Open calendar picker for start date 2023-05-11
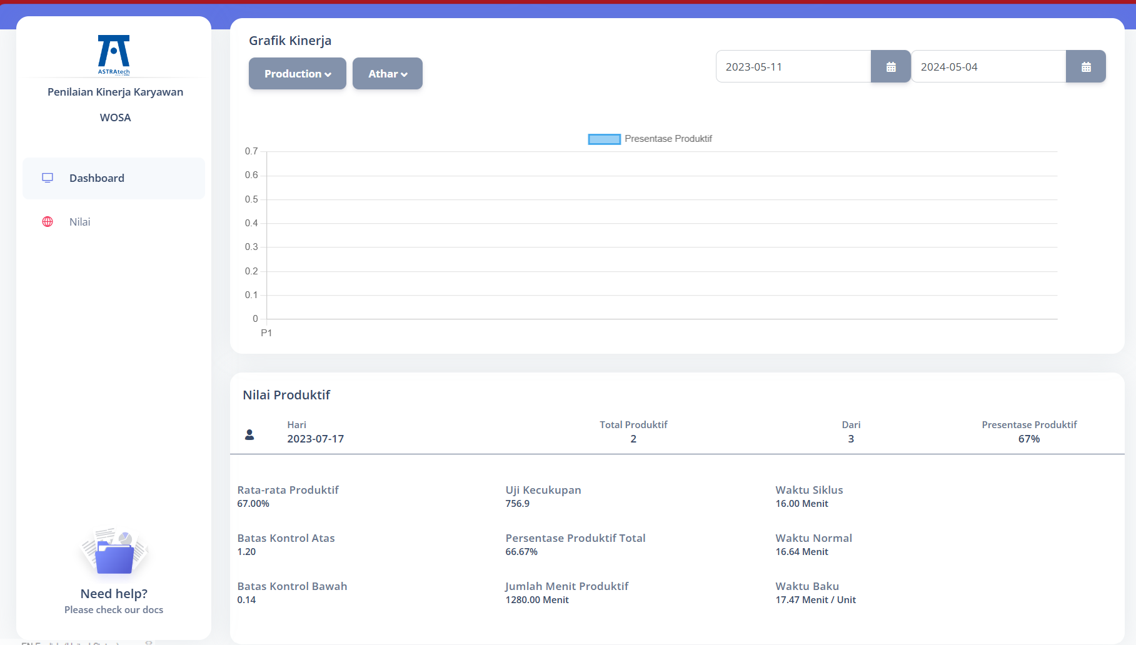The width and height of the screenshot is (1136, 645). point(891,67)
